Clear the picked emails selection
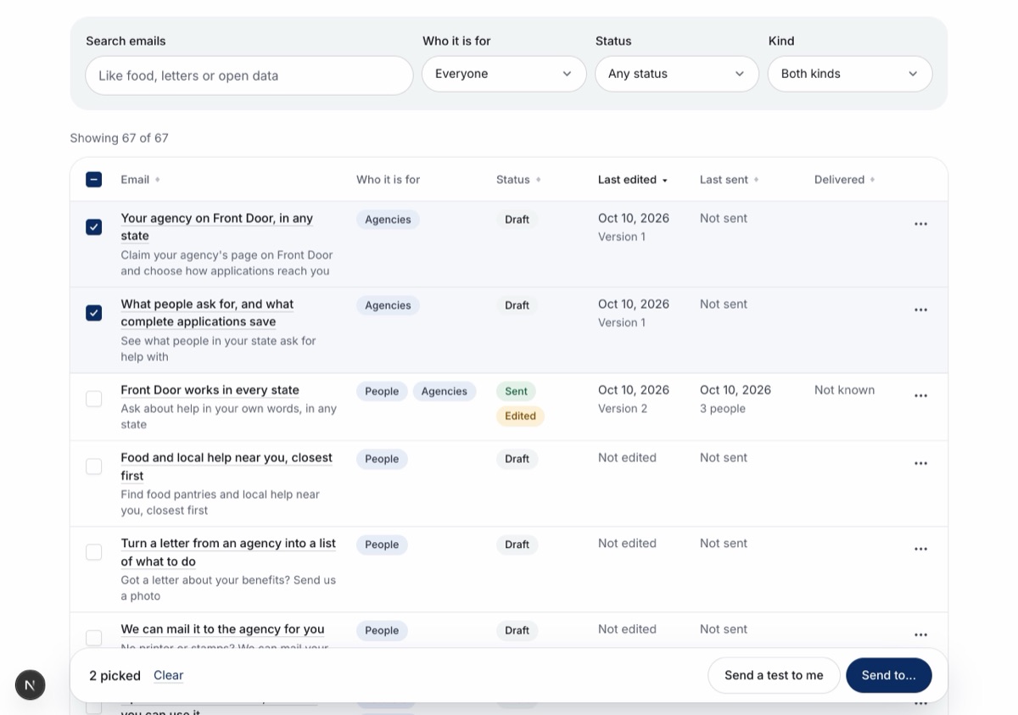Screen dimensions: 1018x715 [x=169, y=675]
